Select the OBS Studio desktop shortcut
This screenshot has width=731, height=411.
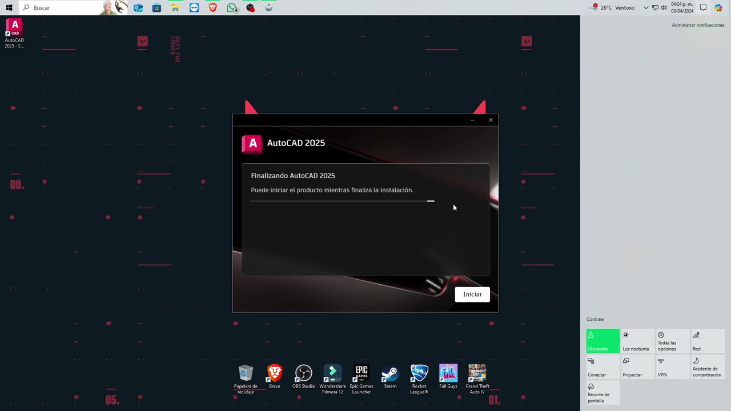[303, 377]
